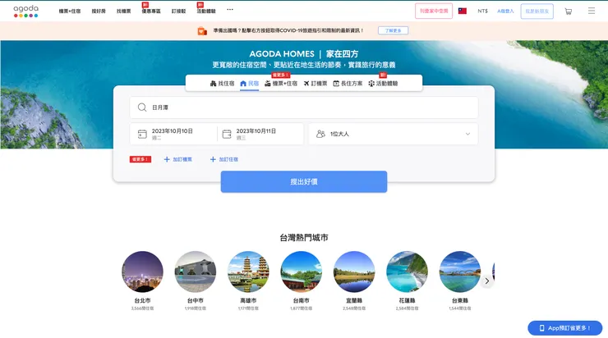Click the 日月潭 destination input field
Screen dimensions: 608x338
click(304, 107)
